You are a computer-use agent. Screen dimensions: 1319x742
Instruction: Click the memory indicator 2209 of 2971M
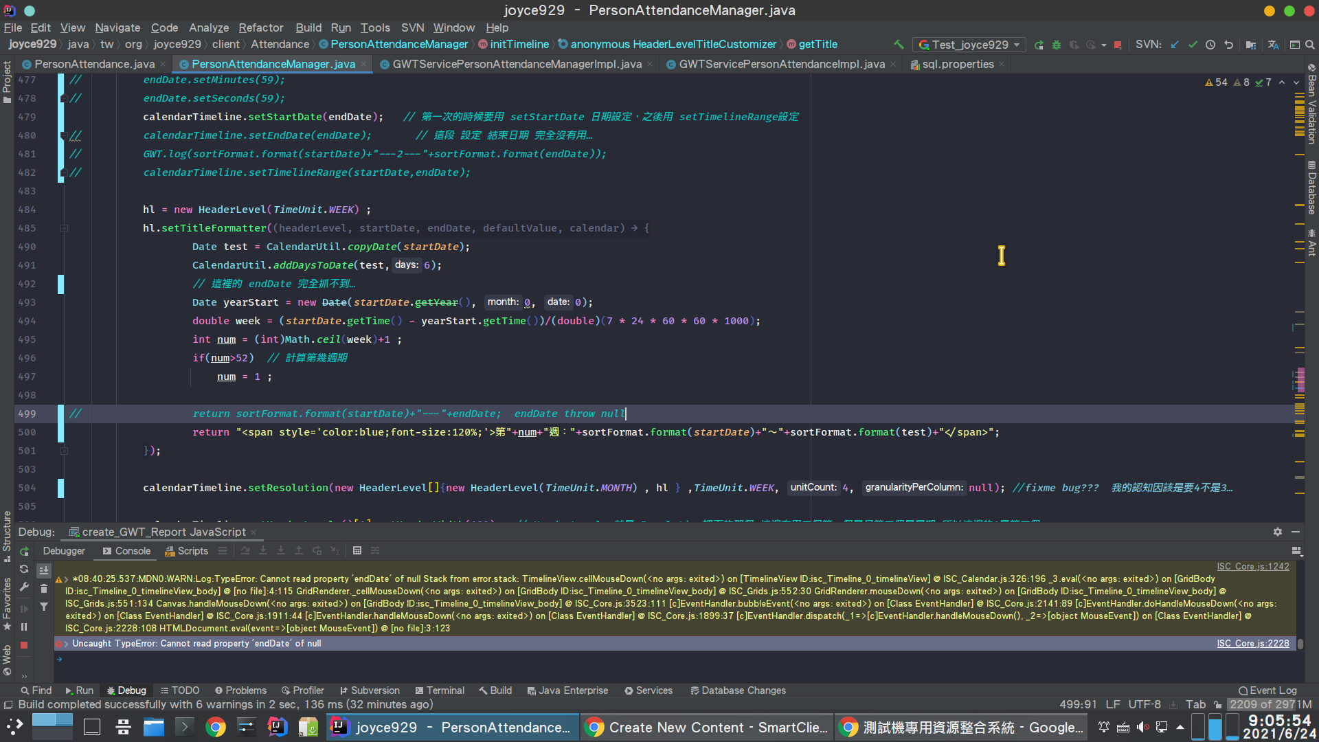click(1270, 705)
